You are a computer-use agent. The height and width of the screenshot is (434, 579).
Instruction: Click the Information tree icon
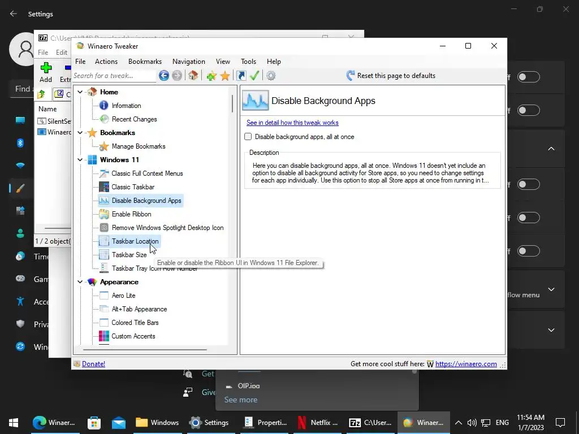coord(104,106)
